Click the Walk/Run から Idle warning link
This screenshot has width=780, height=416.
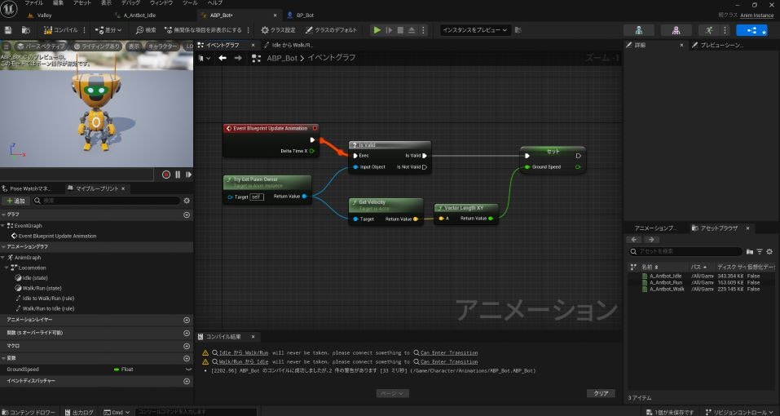244,362
